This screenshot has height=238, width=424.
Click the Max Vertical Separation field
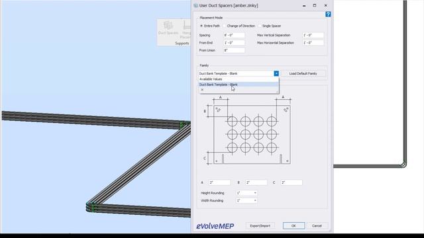313,35
